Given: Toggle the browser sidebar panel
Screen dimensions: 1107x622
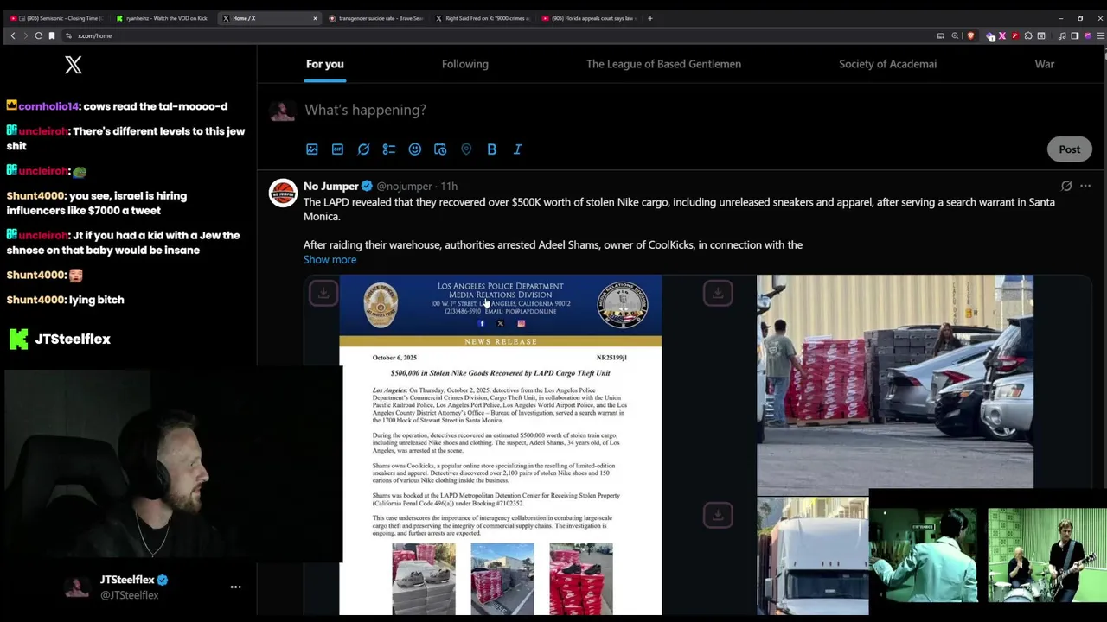Looking at the screenshot, I should (1075, 35).
